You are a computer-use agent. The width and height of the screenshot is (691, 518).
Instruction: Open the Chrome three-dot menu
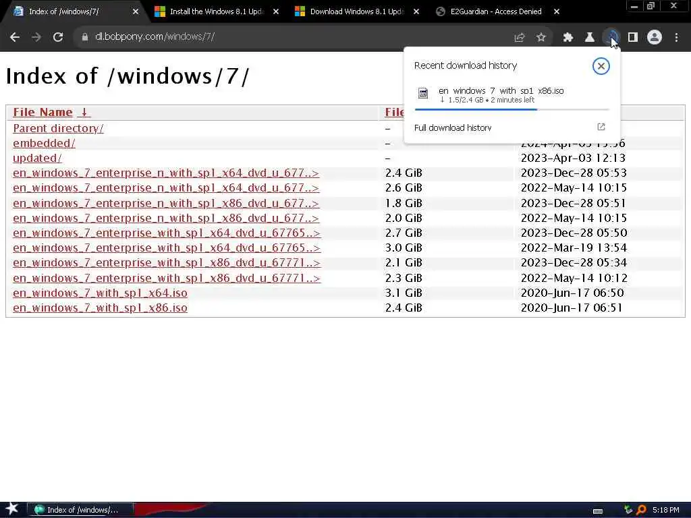click(676, 38)
